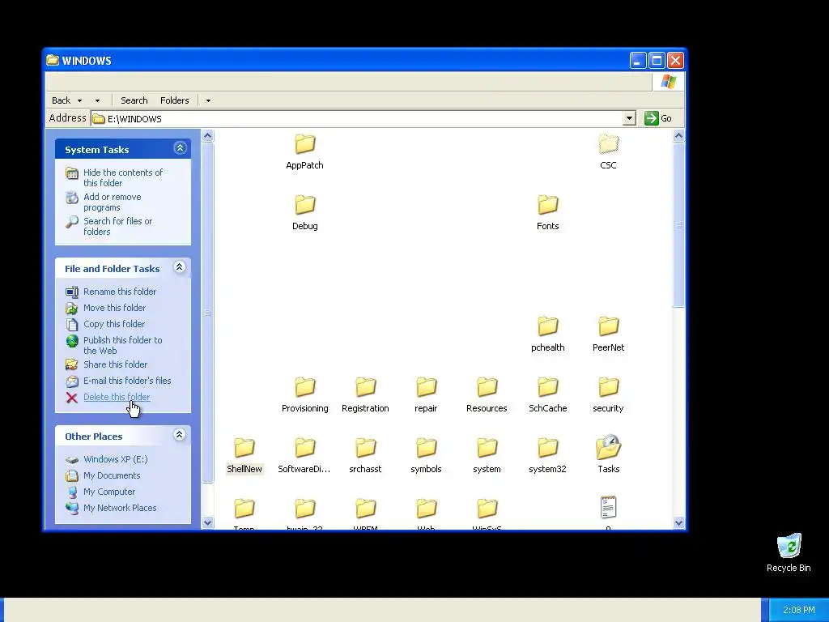Open the Views dropdown arrow in toolbar
Image resolution: width=829 pixels, height=622 pixels.
tap(208, 100)
